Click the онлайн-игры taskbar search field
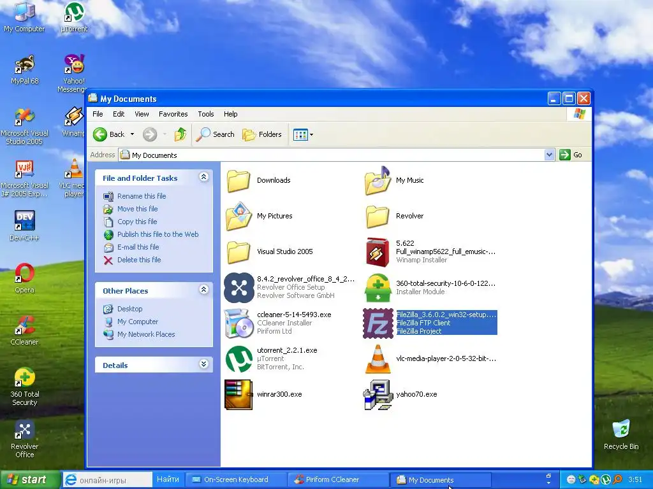 (x=108, y=479)
